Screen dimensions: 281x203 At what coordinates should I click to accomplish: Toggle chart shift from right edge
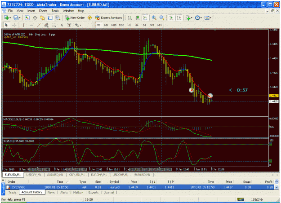pyautogui.click(x=179, y=18)
